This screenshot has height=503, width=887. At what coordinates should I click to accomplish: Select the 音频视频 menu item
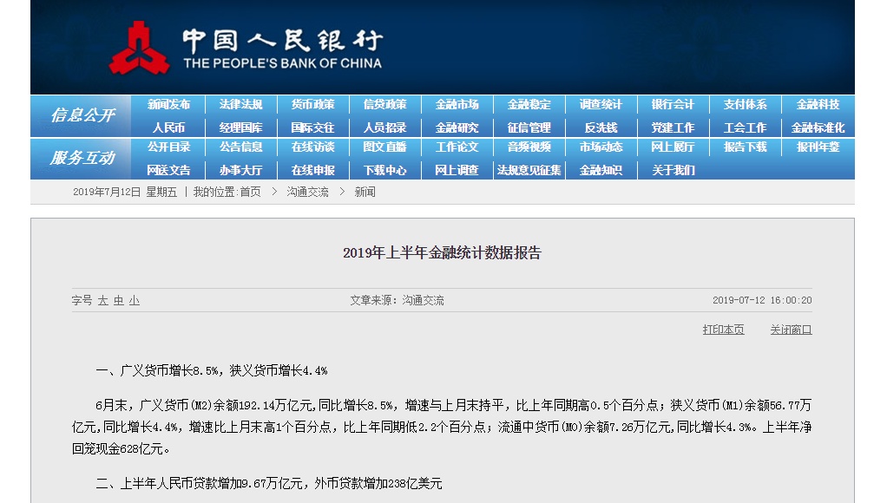[x=529, y=147]
